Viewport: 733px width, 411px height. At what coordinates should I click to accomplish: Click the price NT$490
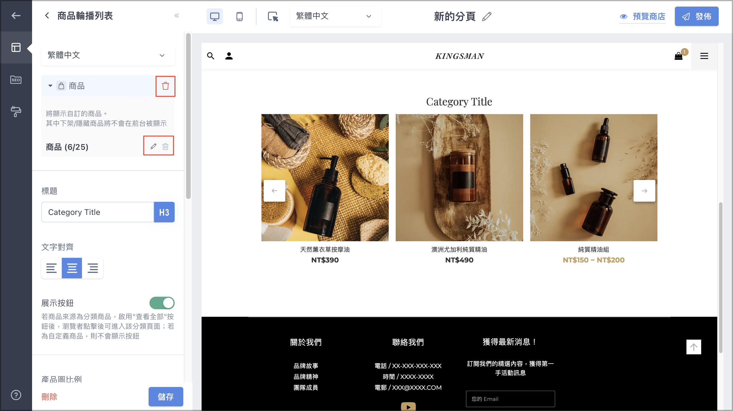(459, 260)
